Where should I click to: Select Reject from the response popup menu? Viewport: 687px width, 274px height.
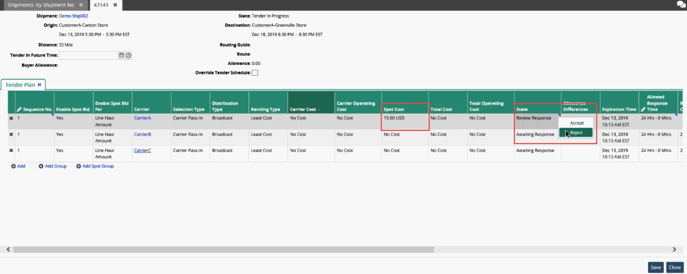576,133
